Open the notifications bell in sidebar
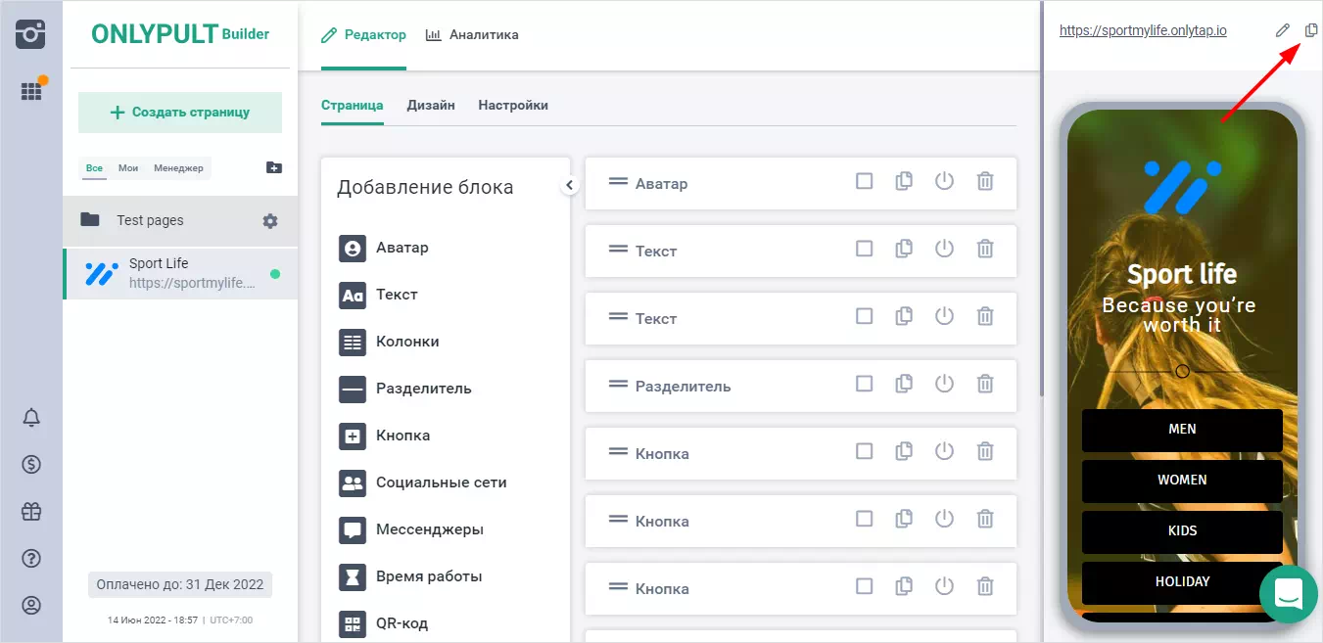 31,418
